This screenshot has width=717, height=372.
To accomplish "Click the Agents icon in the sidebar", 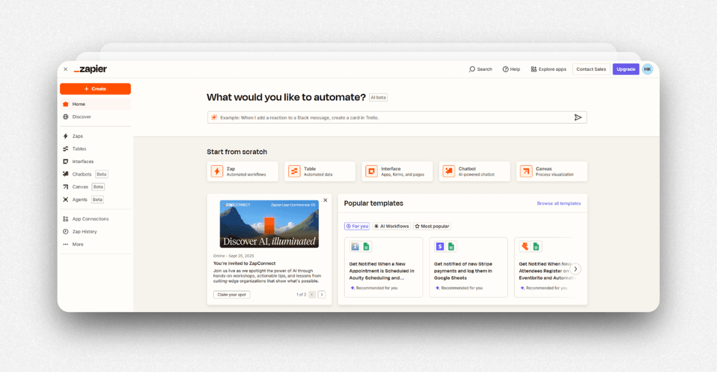I will [x=66, y=200].
